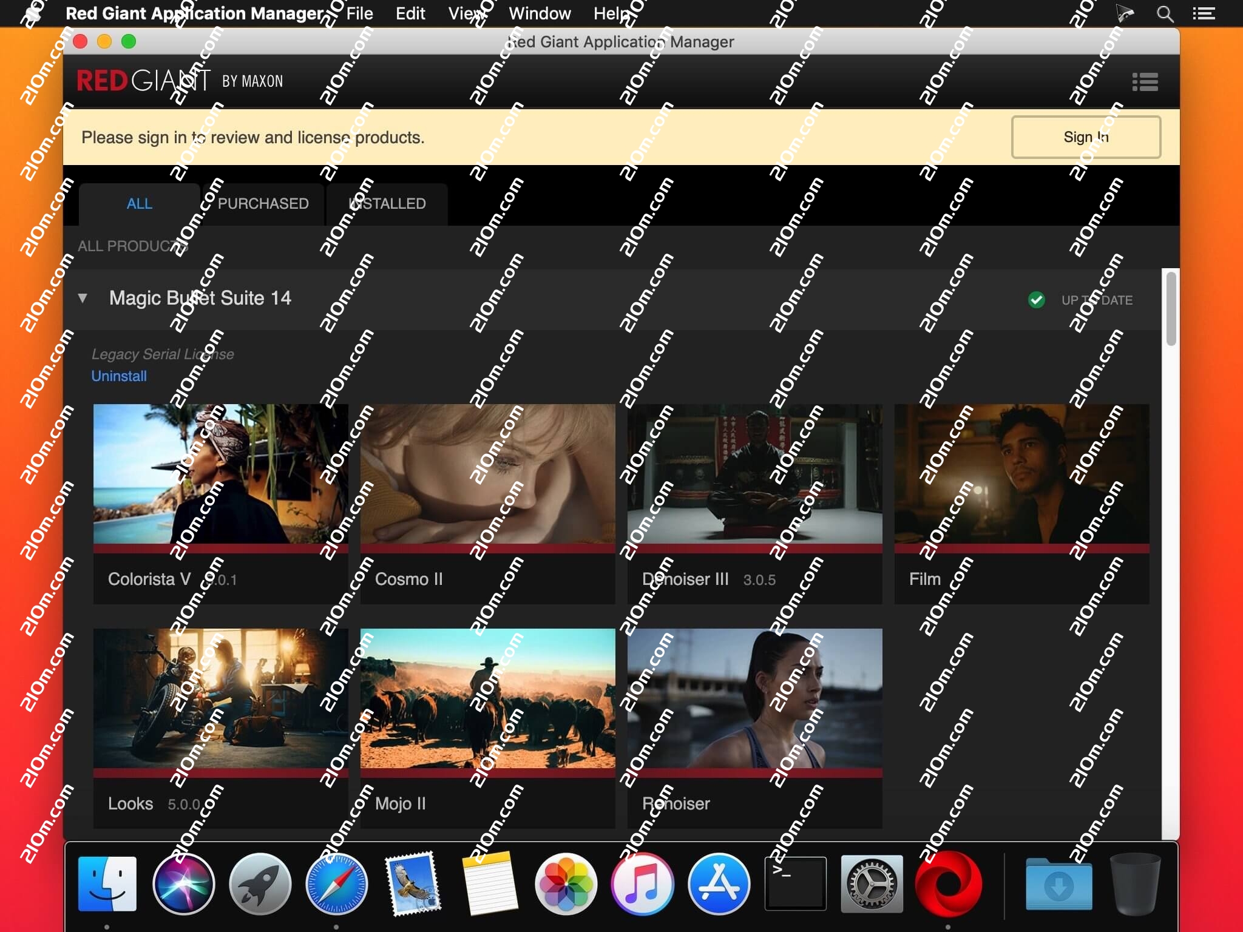
Task: Select the Colorista V thumbnail
Action: [x=220, y=474]
